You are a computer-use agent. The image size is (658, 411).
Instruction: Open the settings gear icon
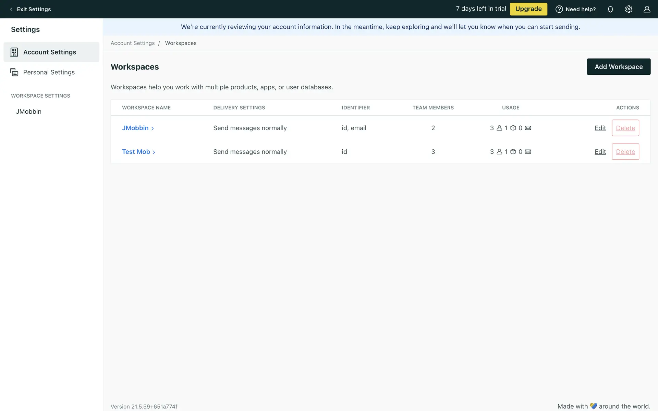(629, 9)
